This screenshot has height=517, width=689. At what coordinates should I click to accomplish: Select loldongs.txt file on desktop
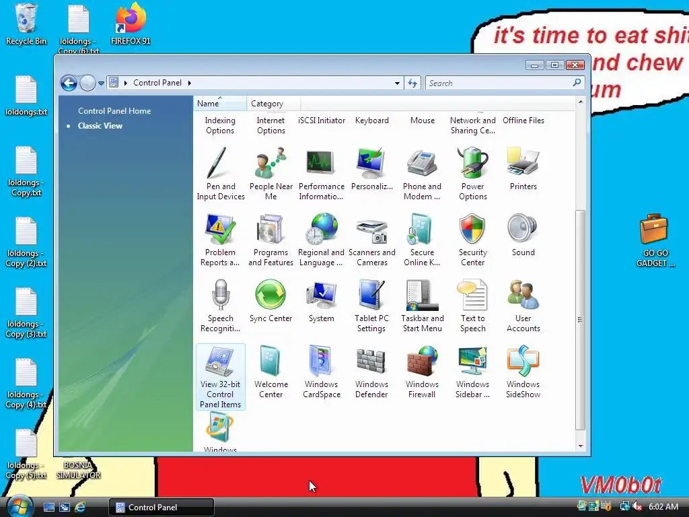pos(26,96)
